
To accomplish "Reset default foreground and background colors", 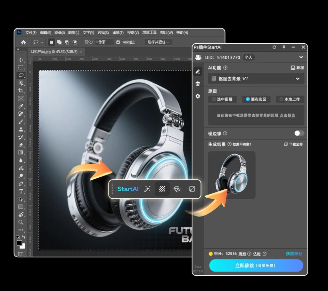I will click(18, 237).
